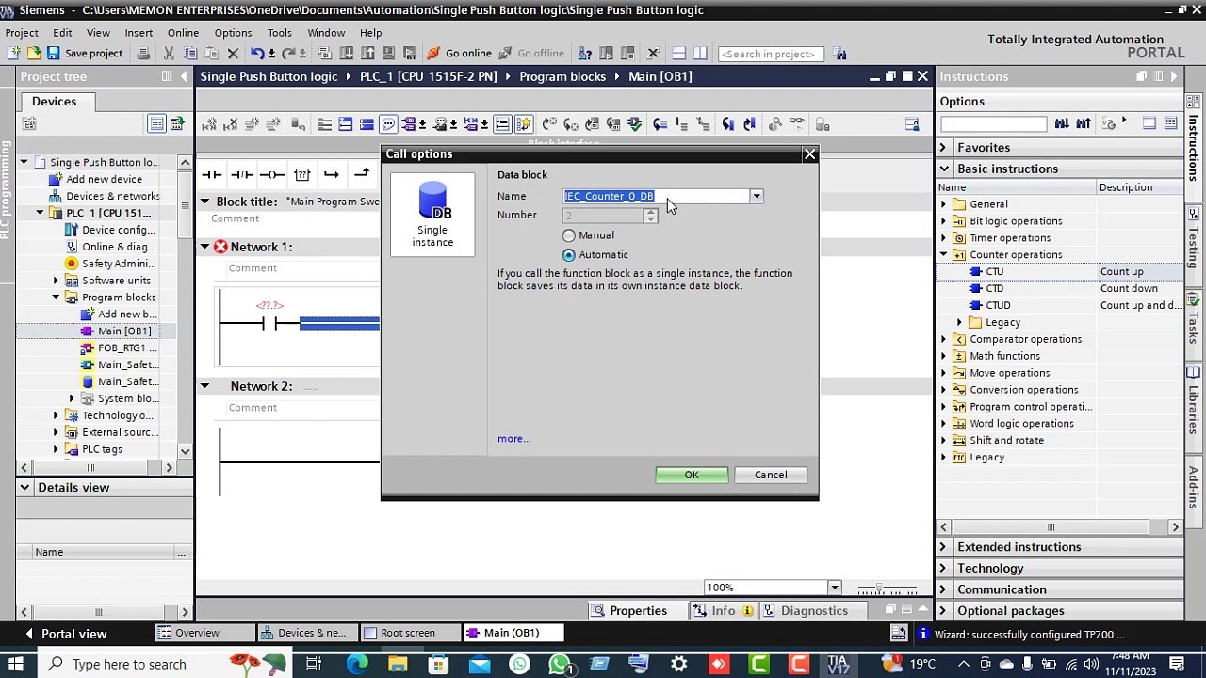The image size is (1206, 678).
Task: Select the Automatic numbering radio button
Action: pos(569,255)
